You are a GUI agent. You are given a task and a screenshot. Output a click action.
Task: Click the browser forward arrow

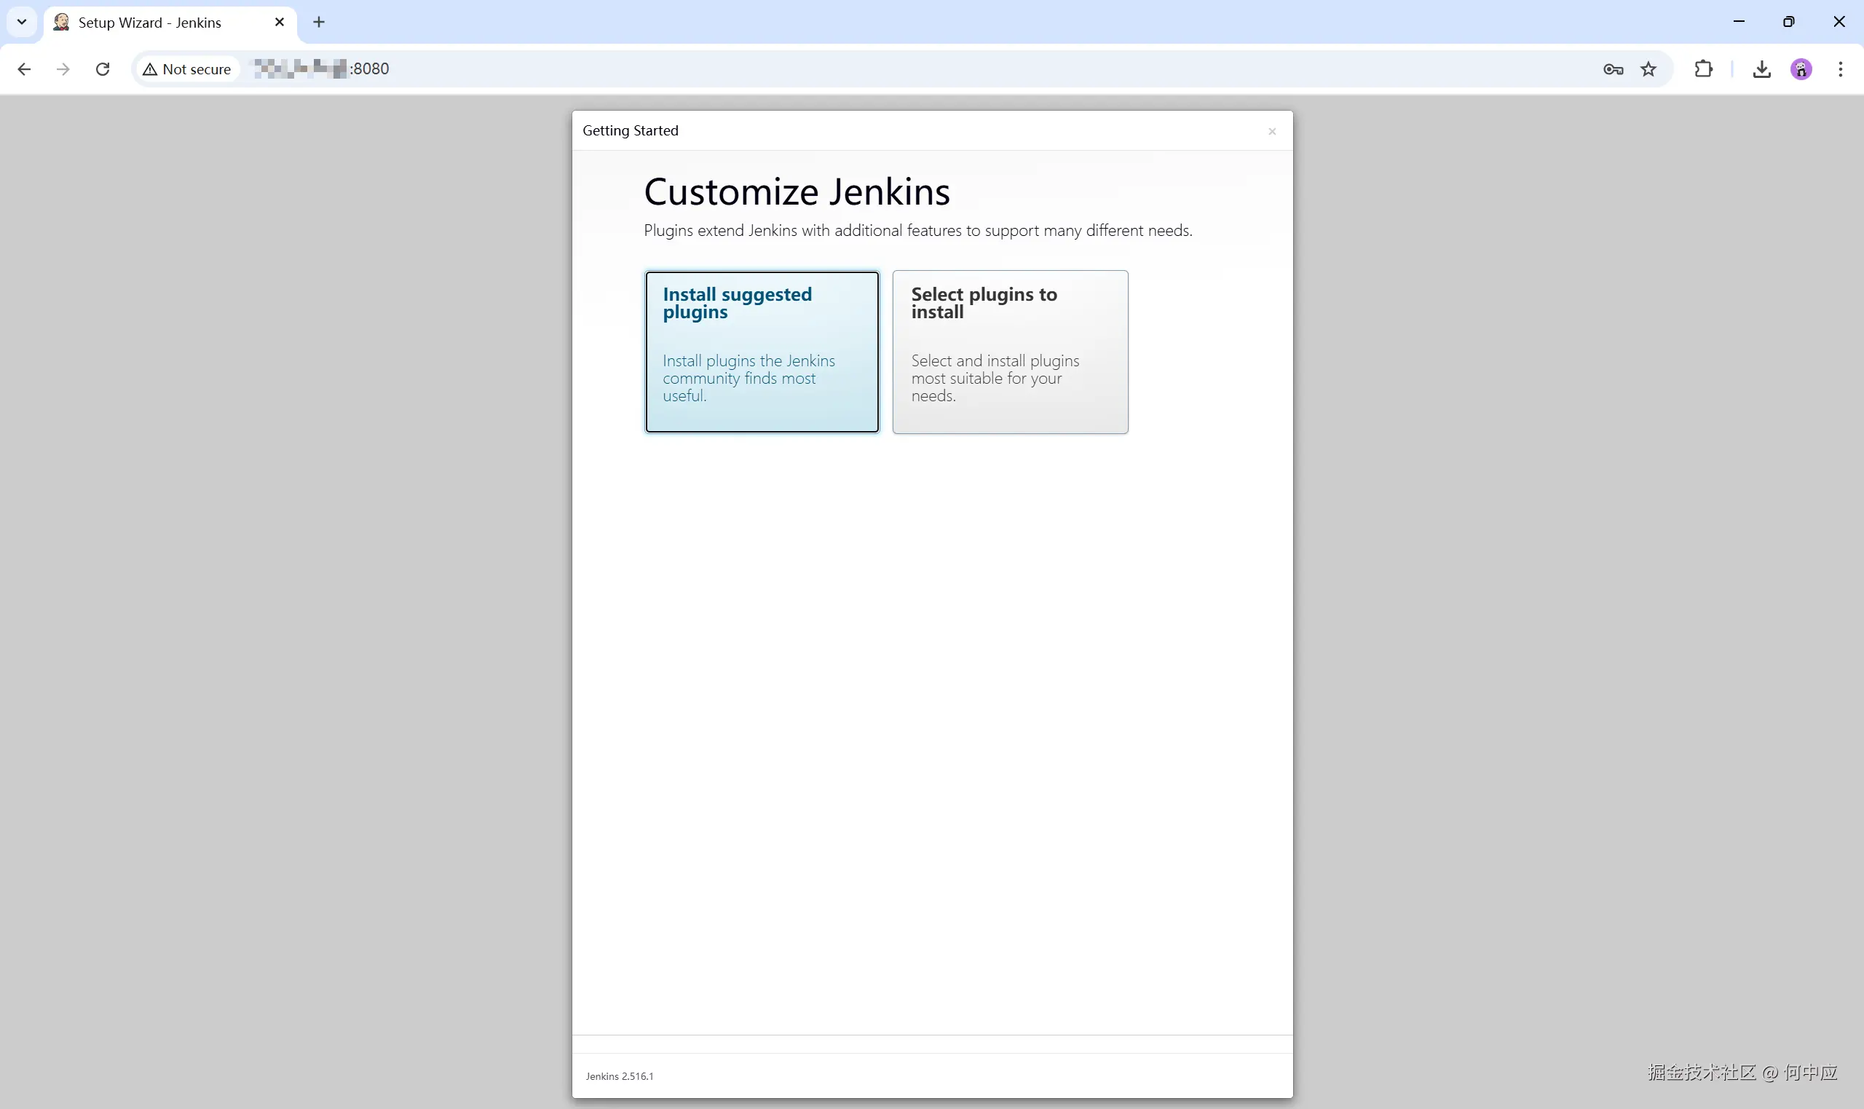pyautogui.click(x=63, y=69)
